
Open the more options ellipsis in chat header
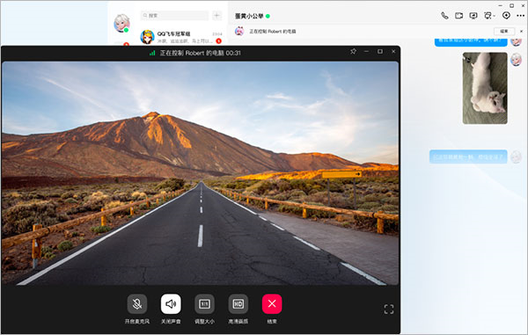pyautogui.click(x=520, y=16)
